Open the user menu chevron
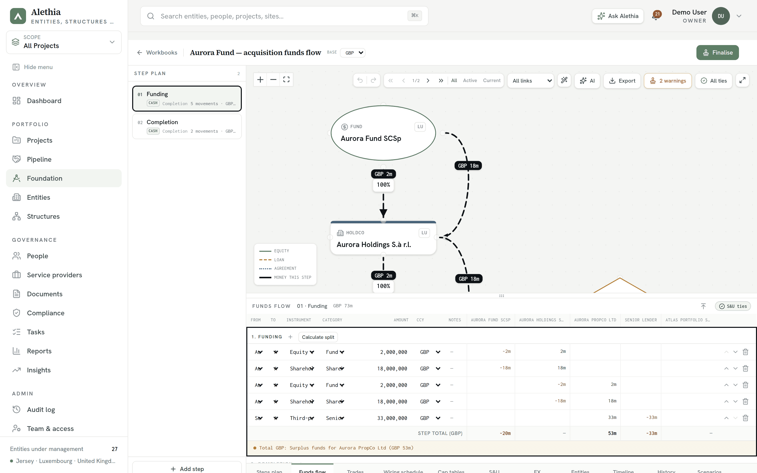The height and width of the screenshot is (473, 757). (739, 16)
